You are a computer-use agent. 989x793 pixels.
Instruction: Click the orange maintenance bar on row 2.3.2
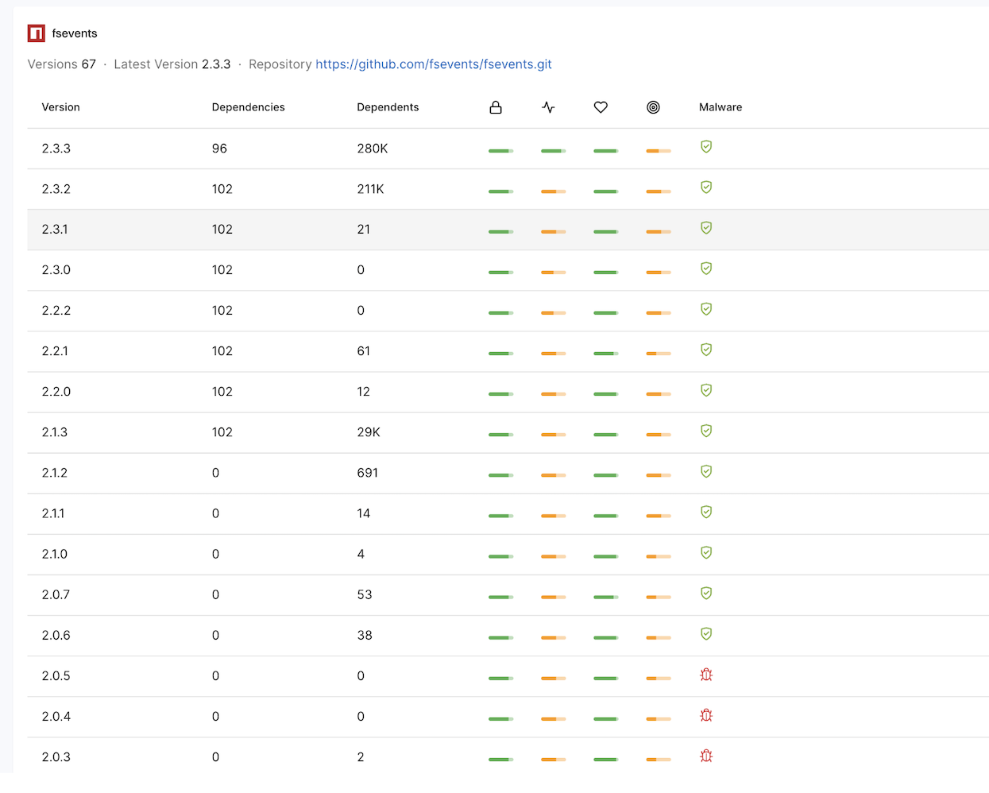point(658,191)
